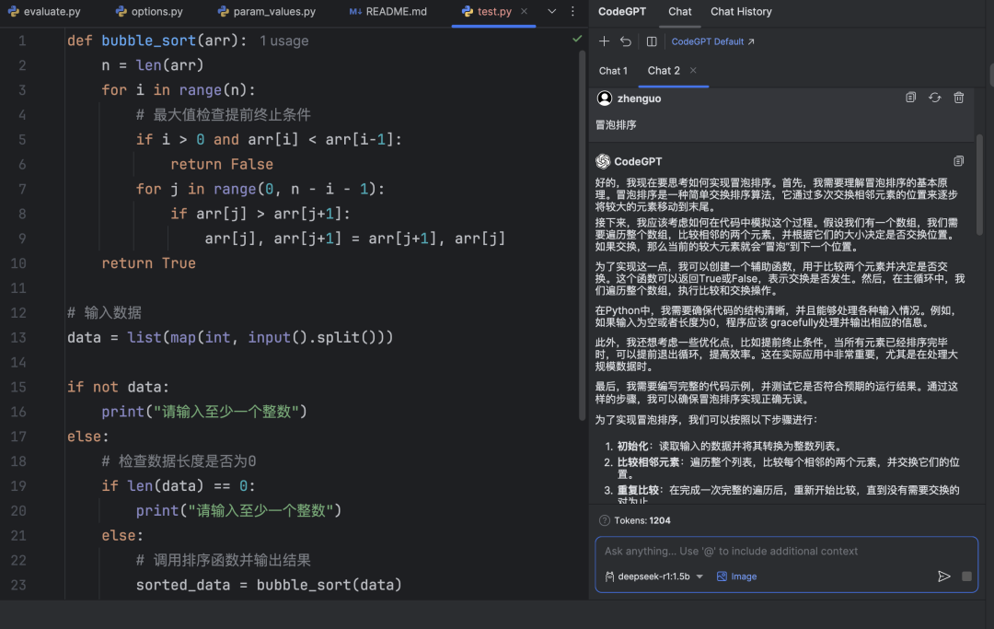Click the undo/history arrow icon in CodeGPT toolbar
The image size is (994, 629).
click(x=626, y=41)
